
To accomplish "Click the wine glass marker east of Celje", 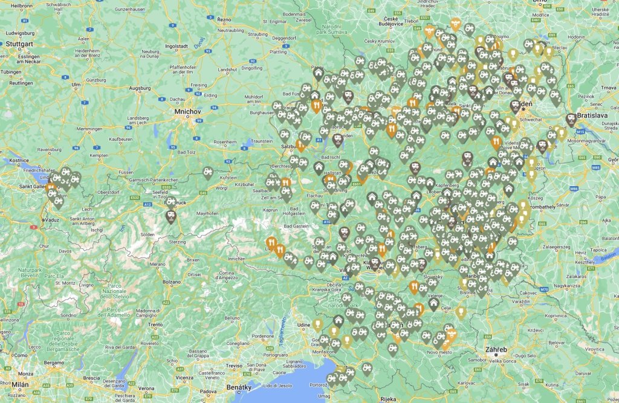I will point(461,312).
